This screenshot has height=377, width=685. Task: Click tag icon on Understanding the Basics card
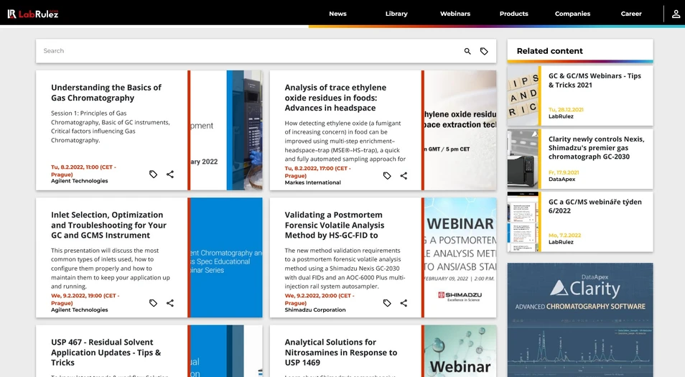[153, 174]
